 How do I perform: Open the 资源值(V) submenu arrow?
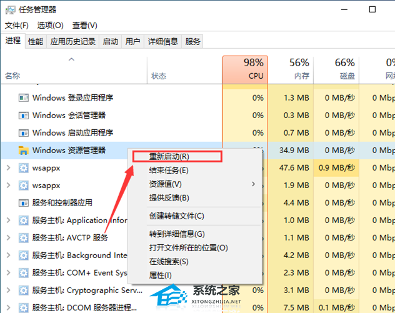253,184
